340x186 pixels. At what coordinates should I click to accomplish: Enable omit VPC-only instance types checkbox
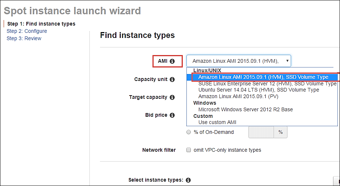(189, 150)
